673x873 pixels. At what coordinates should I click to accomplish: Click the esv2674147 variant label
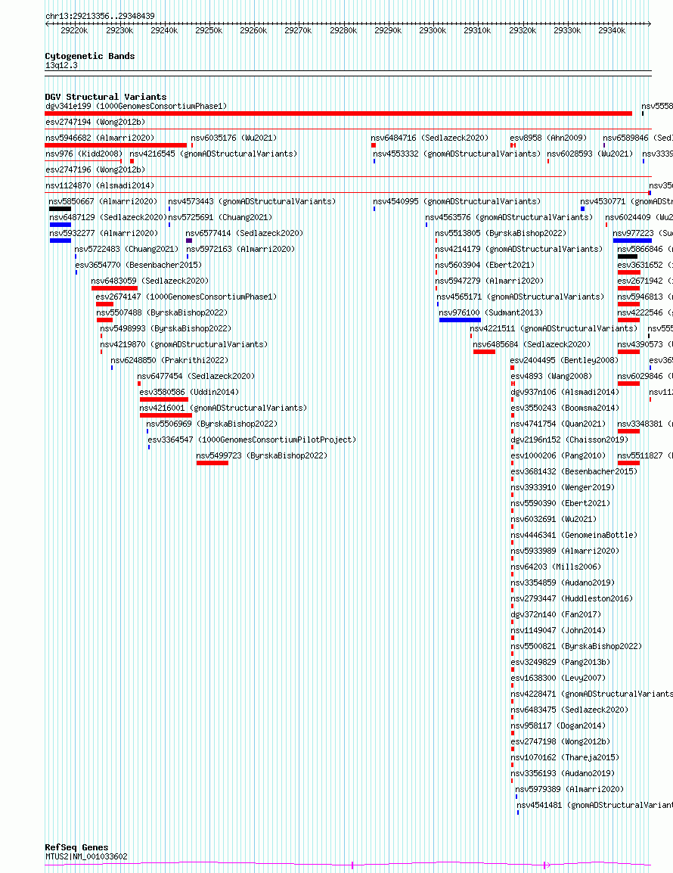pyautogui.click(x=186, y=297)
